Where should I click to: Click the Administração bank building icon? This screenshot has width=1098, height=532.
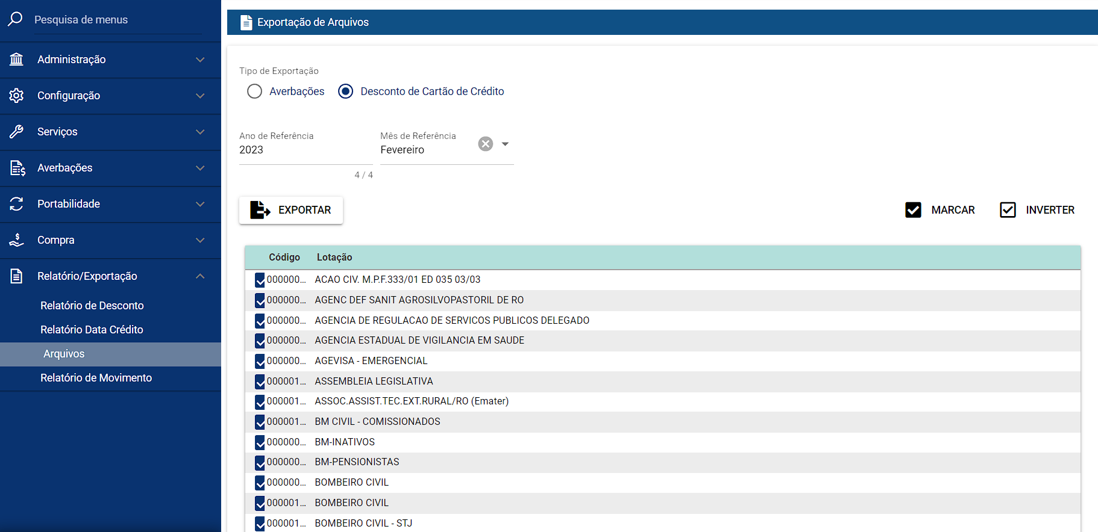coord(16,59)
